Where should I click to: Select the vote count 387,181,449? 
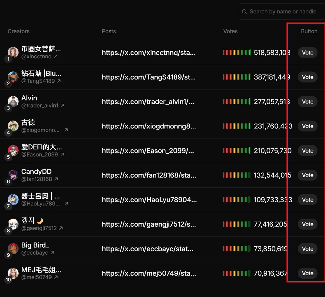[272, 77]
